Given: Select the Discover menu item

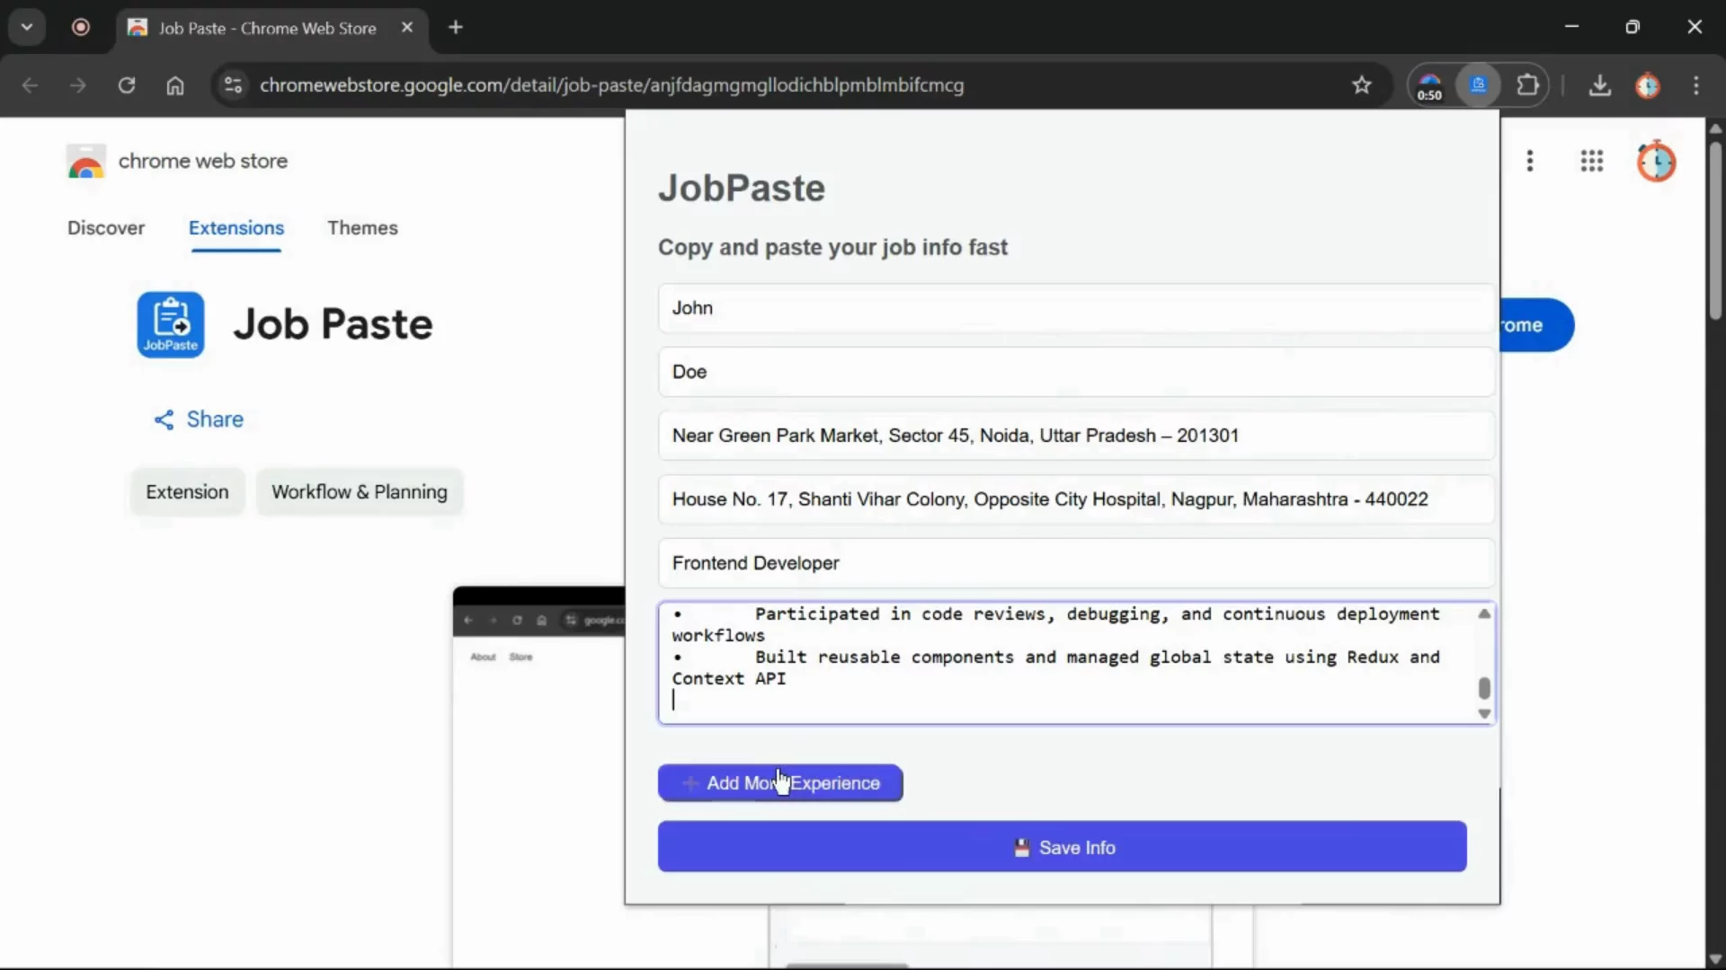Looking at the screenshot, I should coord(106,228).
